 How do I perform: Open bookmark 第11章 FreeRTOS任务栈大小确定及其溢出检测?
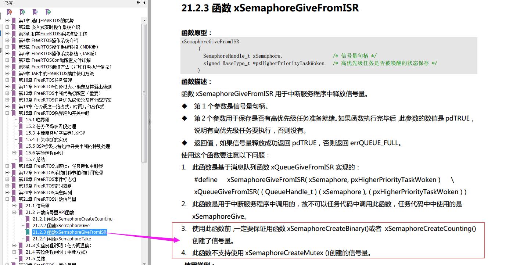(65, 87)
